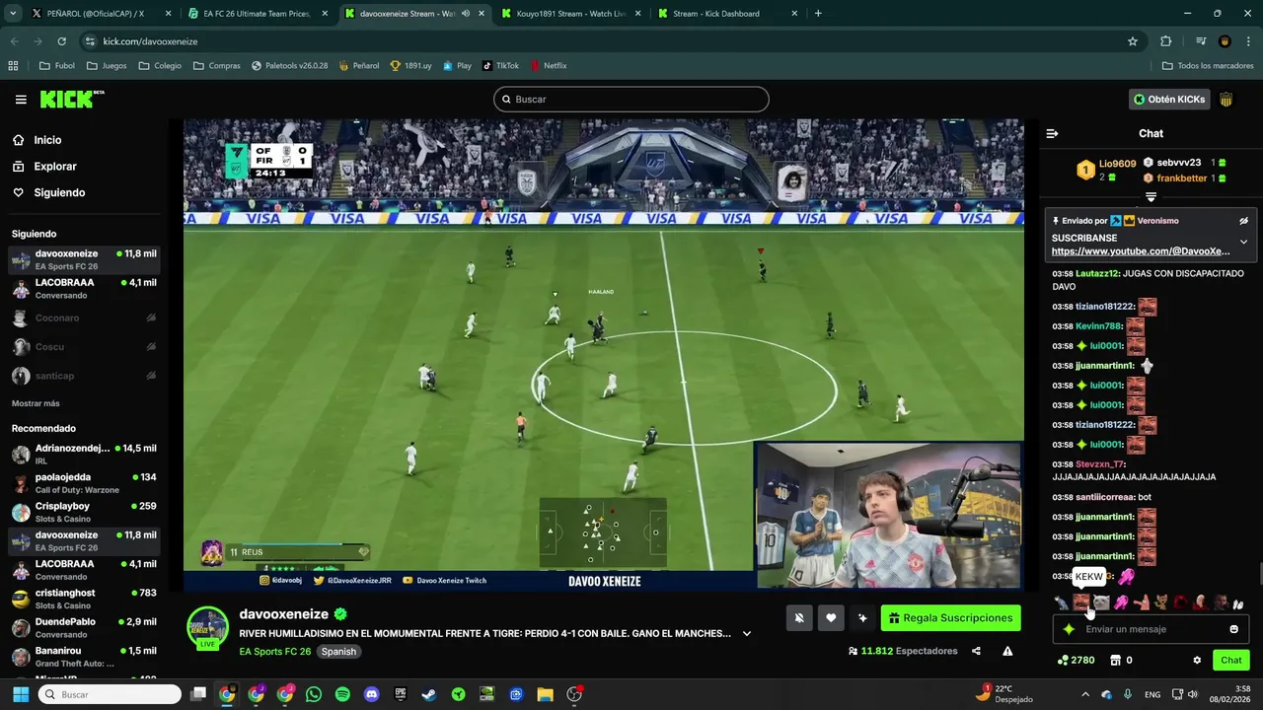
Task: Toggle stream notifications bell
Action: point(799,618)
